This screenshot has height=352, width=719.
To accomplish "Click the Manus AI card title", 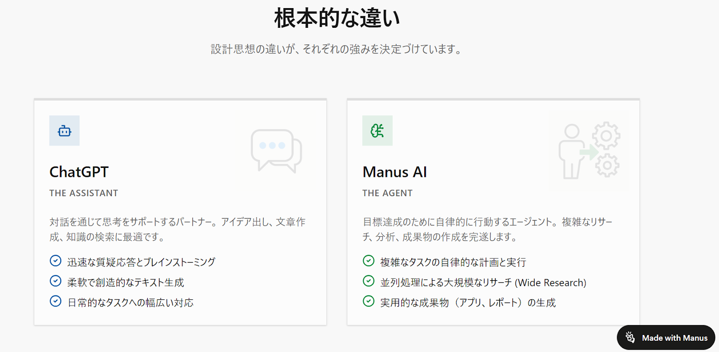I will coord(395,172).
